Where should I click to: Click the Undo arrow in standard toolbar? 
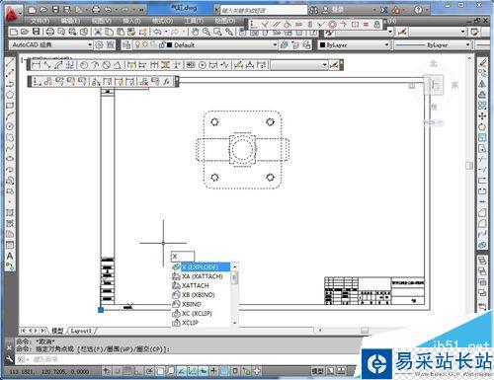[158, 32]
